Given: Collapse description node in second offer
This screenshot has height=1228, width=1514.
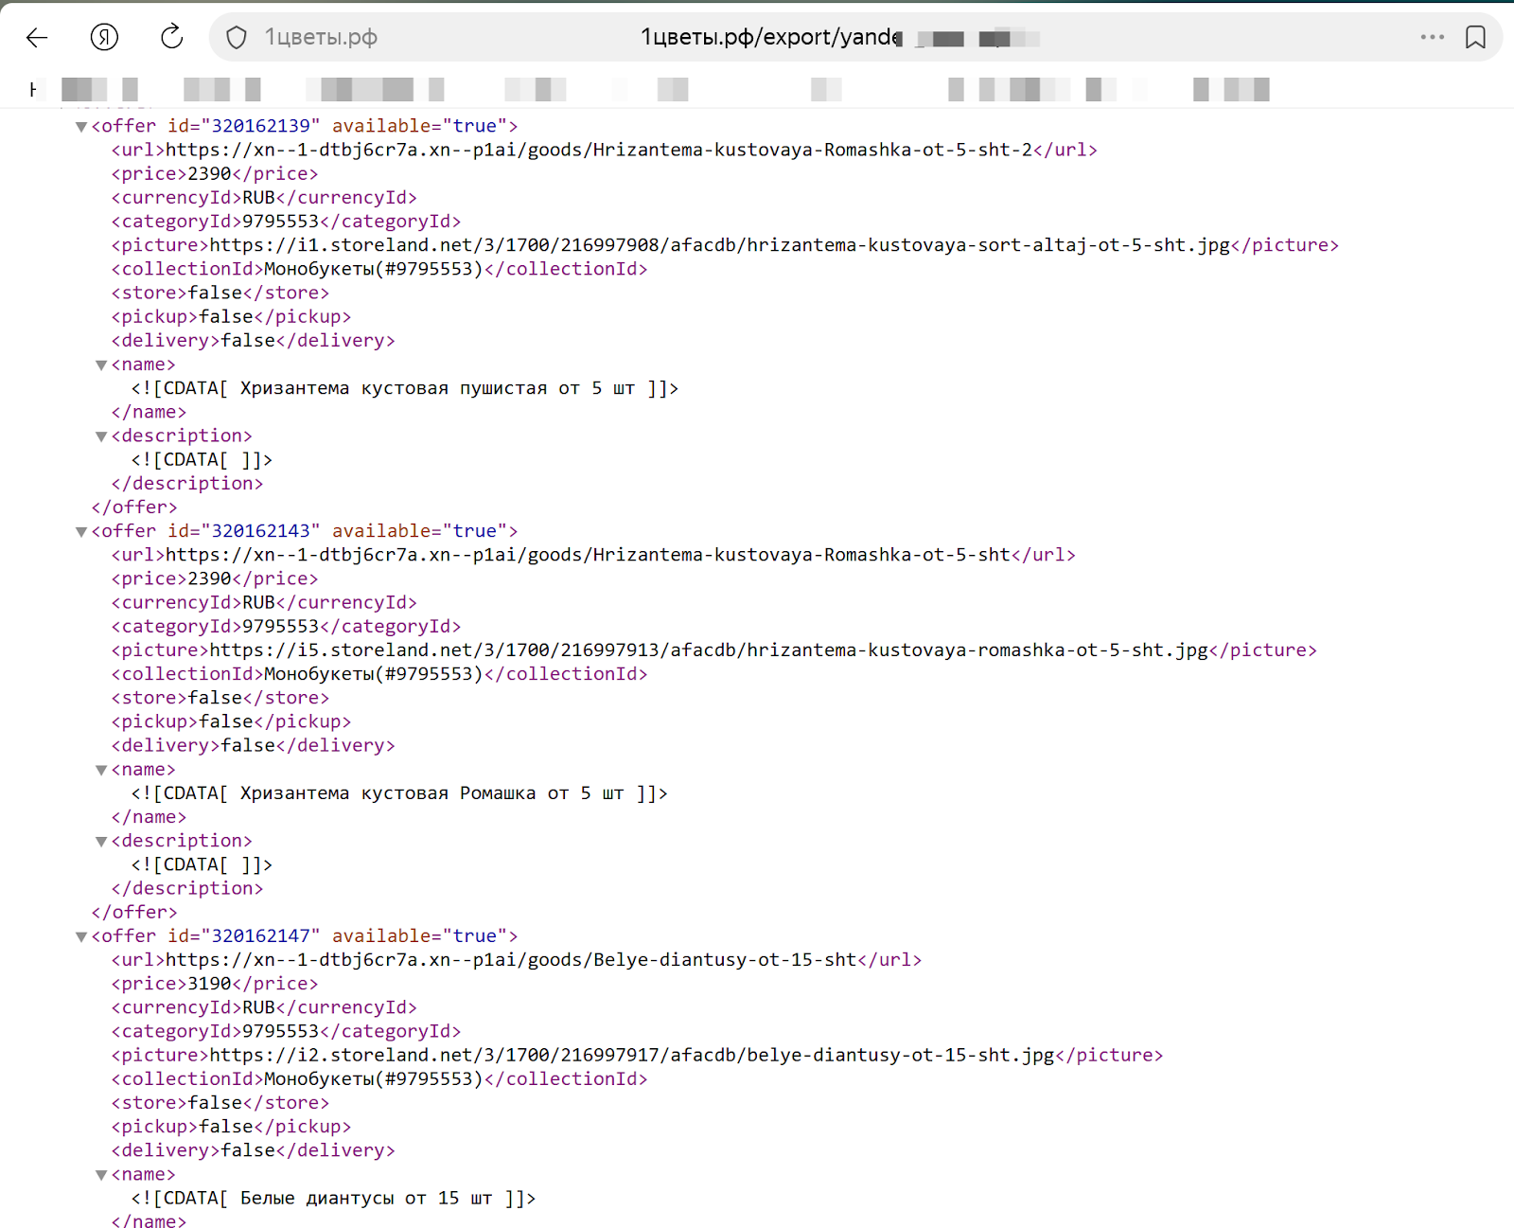Looking at the screenshot, I should 101,842.
